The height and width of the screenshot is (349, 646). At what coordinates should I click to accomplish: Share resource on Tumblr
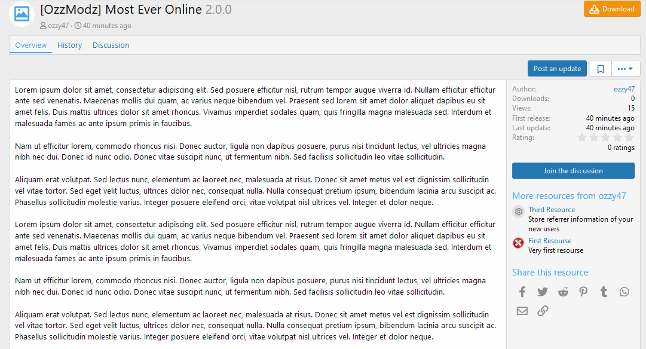click(x=604, y=292)
